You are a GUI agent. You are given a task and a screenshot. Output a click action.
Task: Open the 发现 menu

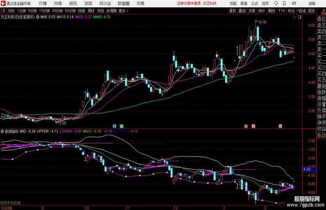(88, 3)
